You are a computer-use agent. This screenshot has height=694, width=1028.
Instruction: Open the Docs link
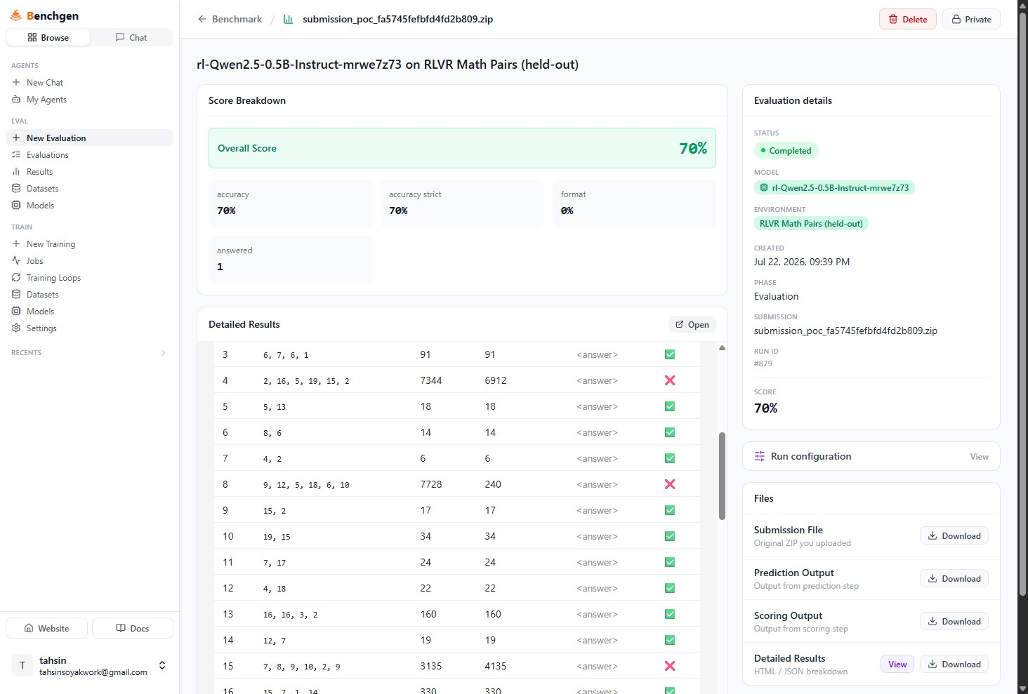(x=133, y=628)
